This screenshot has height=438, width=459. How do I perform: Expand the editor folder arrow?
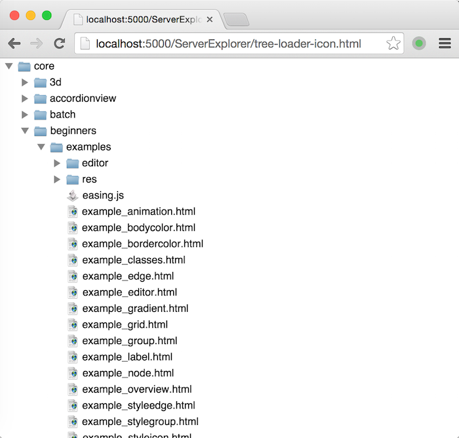pos(57,163)
